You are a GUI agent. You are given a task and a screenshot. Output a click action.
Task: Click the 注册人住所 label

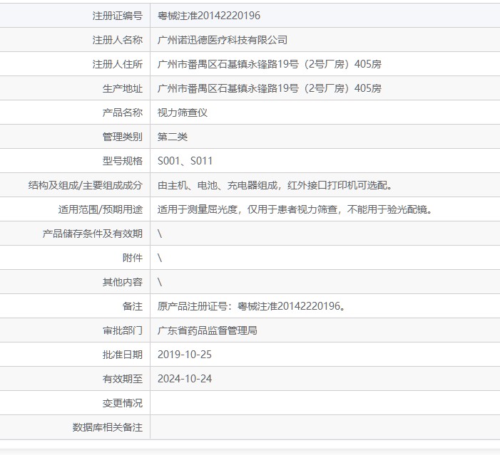tap(118, 64)
